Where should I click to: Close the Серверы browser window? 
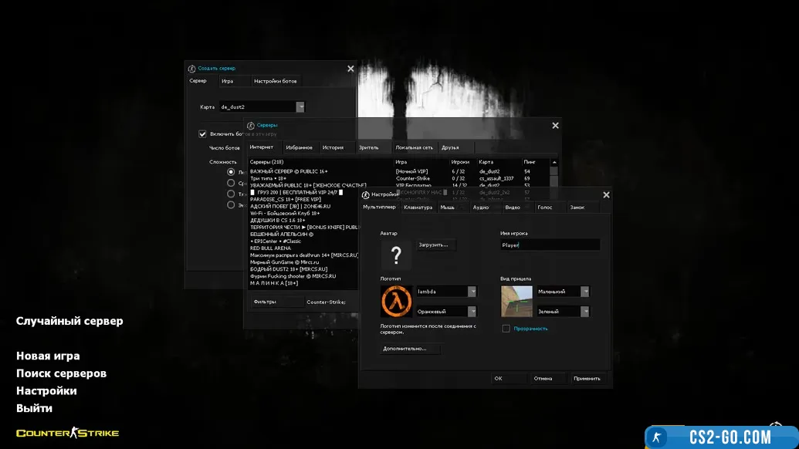pos(555,126)
